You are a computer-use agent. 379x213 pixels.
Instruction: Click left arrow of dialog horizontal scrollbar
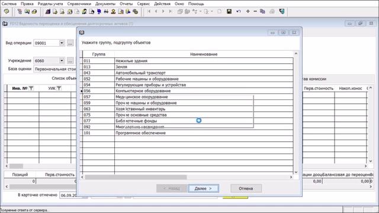[x=82, y=177]
